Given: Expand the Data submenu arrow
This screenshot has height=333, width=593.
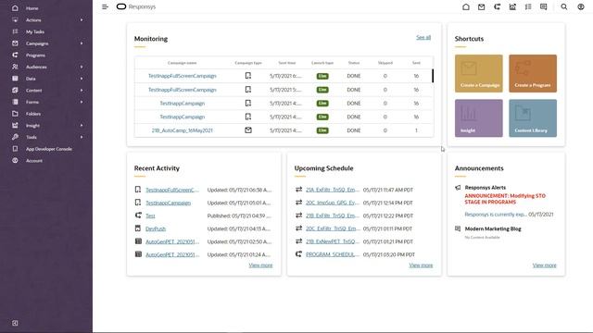Looking at the screenshot, I should click(82, 79).
